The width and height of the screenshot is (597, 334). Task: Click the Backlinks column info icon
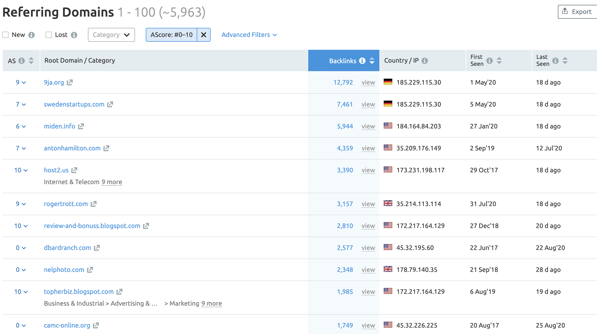pos(362,61)
